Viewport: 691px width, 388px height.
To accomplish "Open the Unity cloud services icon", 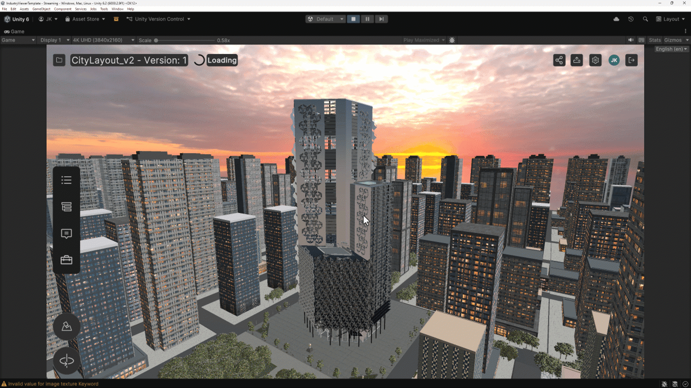I will click(x=616, y=19).
